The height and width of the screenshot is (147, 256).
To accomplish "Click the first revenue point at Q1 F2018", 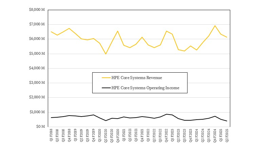I will pos(51,32).
